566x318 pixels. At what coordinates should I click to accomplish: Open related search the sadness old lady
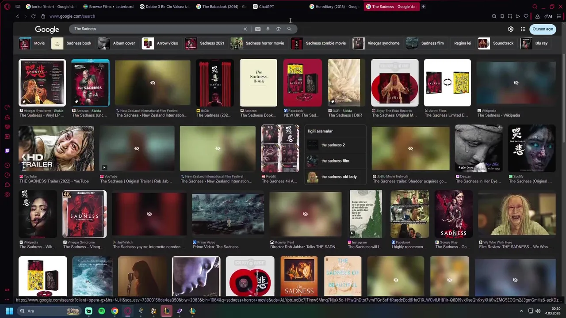click(336, 177)
